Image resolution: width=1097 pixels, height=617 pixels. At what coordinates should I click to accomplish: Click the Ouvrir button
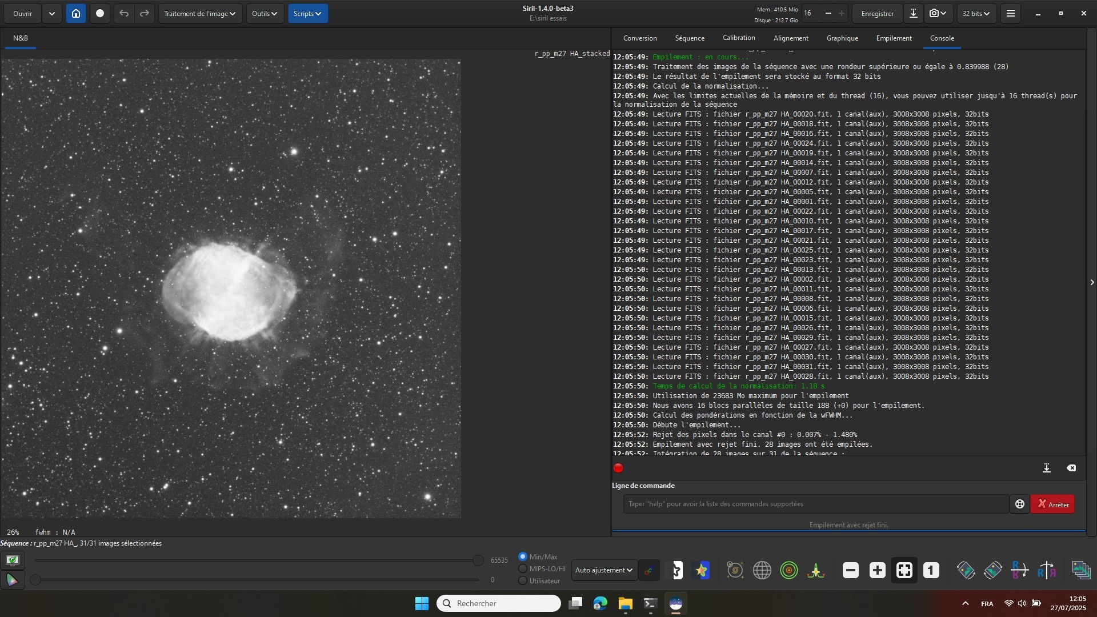point(23,13)
